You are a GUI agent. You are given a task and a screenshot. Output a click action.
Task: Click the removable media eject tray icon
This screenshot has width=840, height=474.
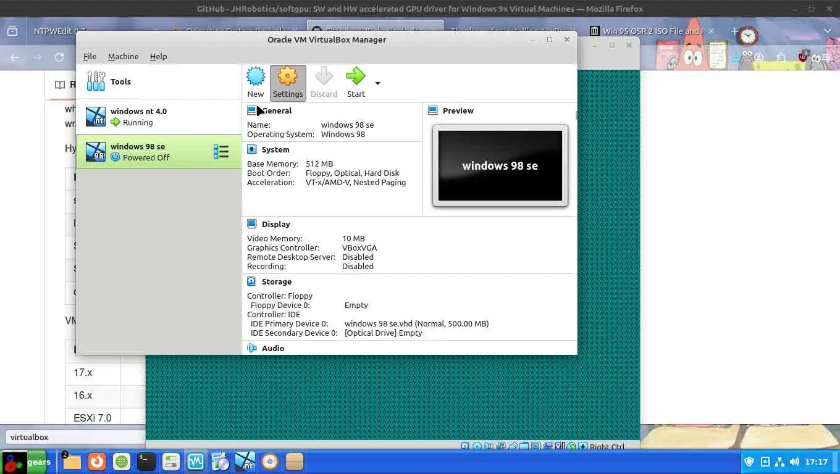(765, 462)
